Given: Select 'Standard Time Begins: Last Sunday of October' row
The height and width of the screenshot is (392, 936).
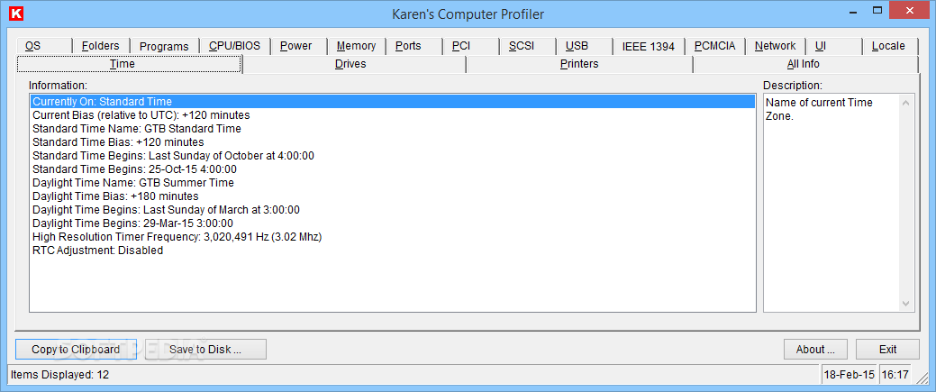Looking at the screenshot, I should [x=393, y=155].
